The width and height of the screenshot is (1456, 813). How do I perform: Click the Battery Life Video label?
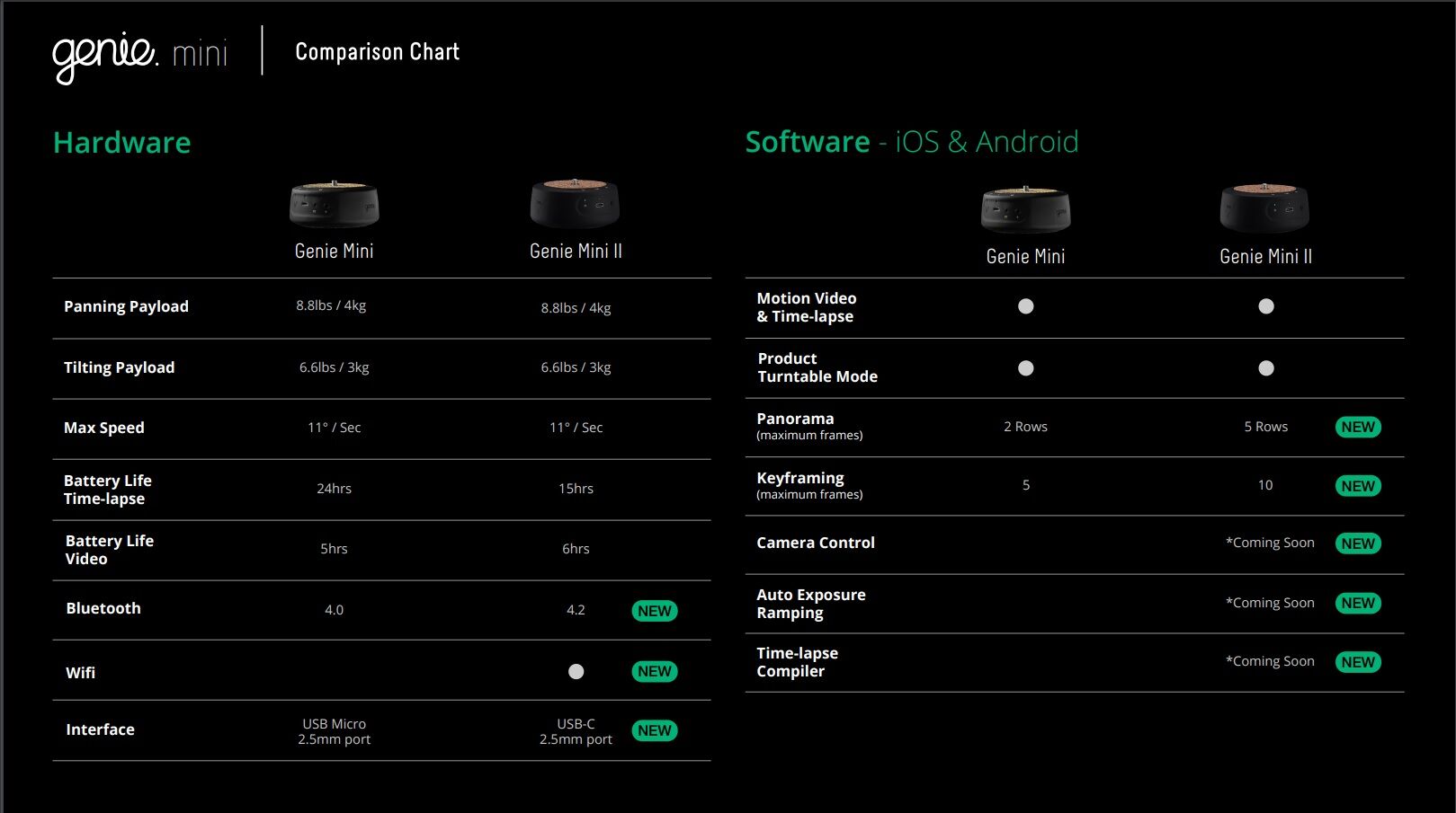point(110,550)
